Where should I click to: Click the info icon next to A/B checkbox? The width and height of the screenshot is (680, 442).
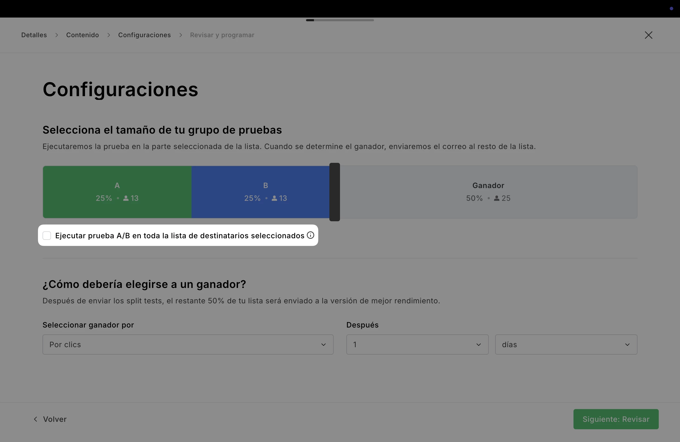(x=310, y=235)
